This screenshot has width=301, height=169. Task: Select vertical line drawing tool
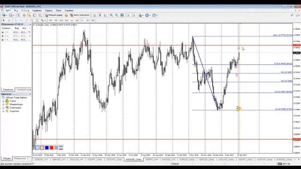tap(16, 20)
